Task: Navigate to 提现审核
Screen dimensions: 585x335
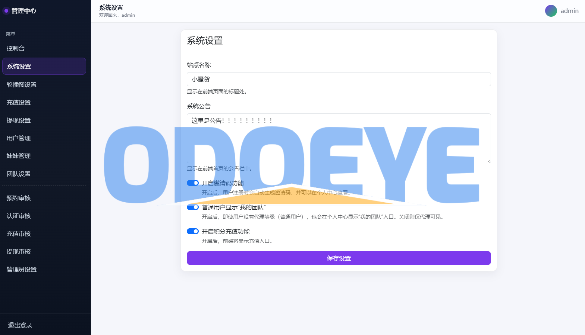Action: pyautogui.click(x=44, y=251)
